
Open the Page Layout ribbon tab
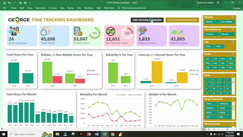[x=40, y=8]
